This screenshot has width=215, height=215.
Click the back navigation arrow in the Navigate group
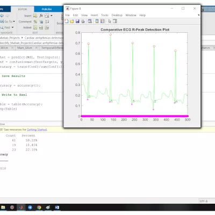click(2, 16)
